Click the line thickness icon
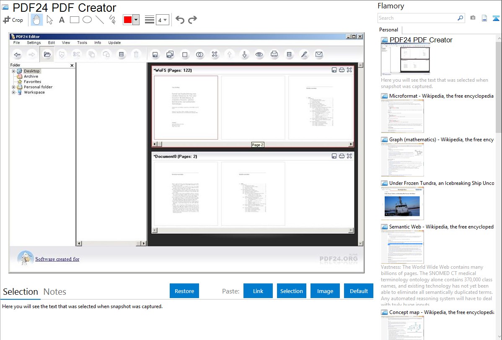The width and height of the screenshot is (502, 340). pos(150,20)
